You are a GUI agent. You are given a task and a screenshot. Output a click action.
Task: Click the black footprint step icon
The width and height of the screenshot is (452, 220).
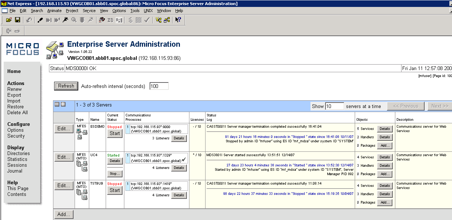pyautogui.click(x=40, y=20)
